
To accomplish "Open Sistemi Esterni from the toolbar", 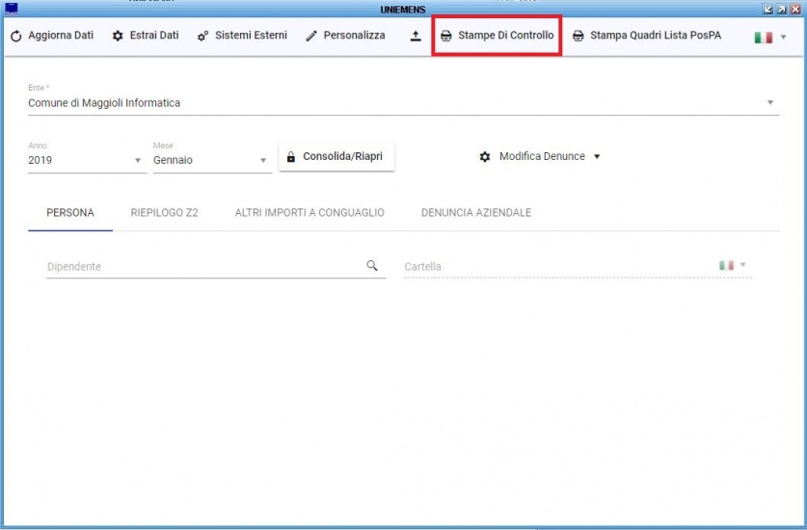I will click(242, 36).
